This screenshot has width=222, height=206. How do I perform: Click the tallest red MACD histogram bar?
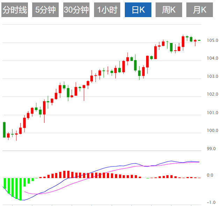click(64, 174)
